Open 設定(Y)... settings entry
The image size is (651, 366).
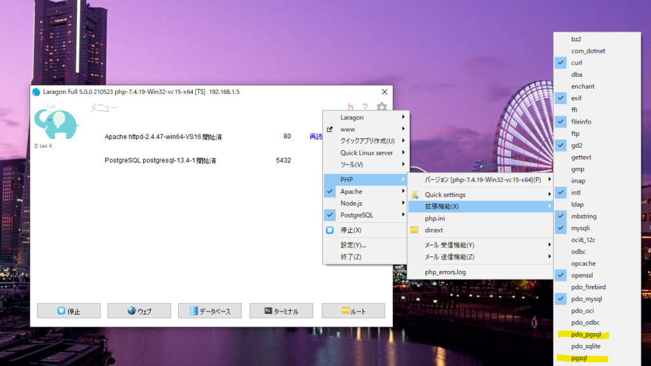366,245
